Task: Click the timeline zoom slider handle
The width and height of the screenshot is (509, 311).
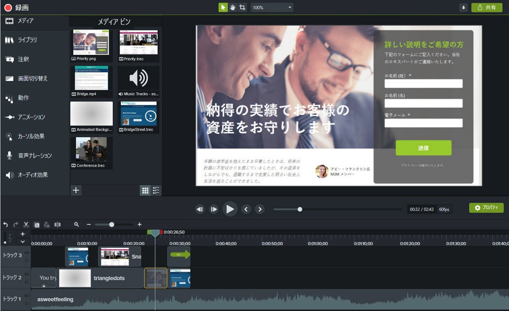Action: pos(111,224)
